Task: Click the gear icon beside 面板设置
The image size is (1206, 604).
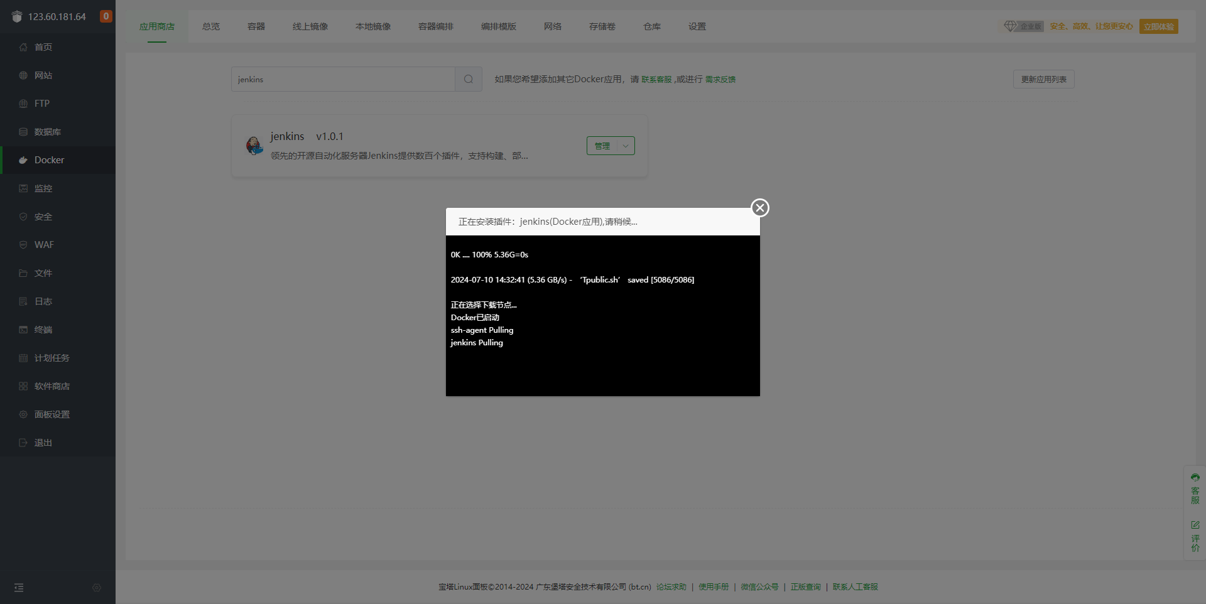Action: pos(23,414)
